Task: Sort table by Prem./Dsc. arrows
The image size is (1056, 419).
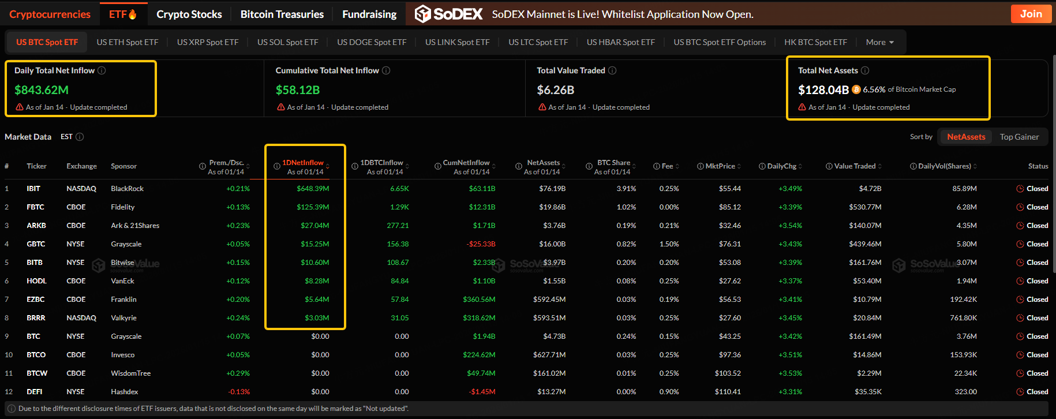Action: tap(248, 166)
